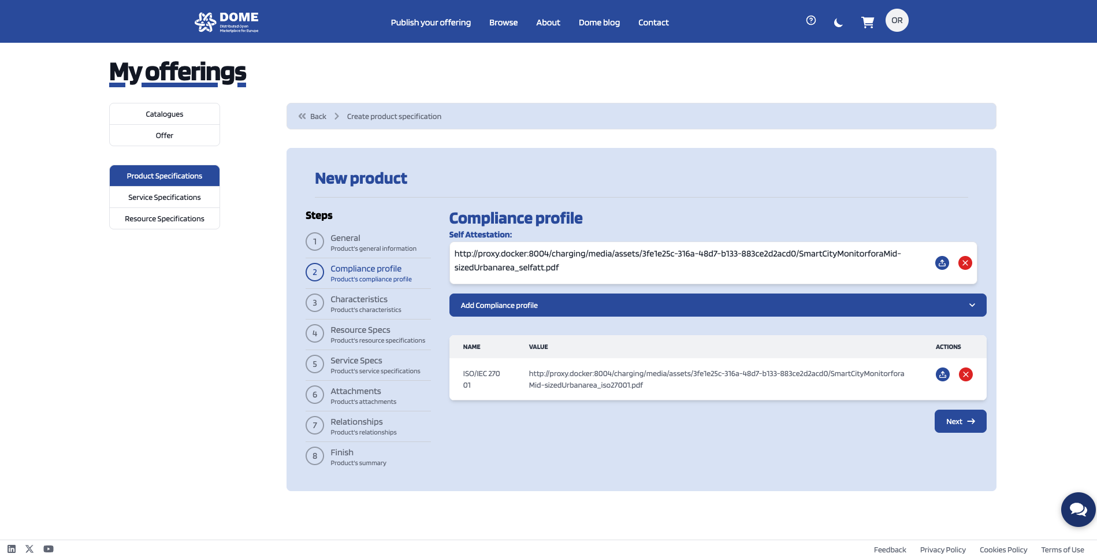
Task: Open the shopping cart
Action: 867,23
